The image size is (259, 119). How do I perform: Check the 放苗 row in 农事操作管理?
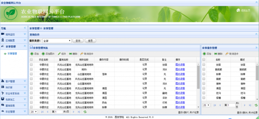tap(204, 65)
